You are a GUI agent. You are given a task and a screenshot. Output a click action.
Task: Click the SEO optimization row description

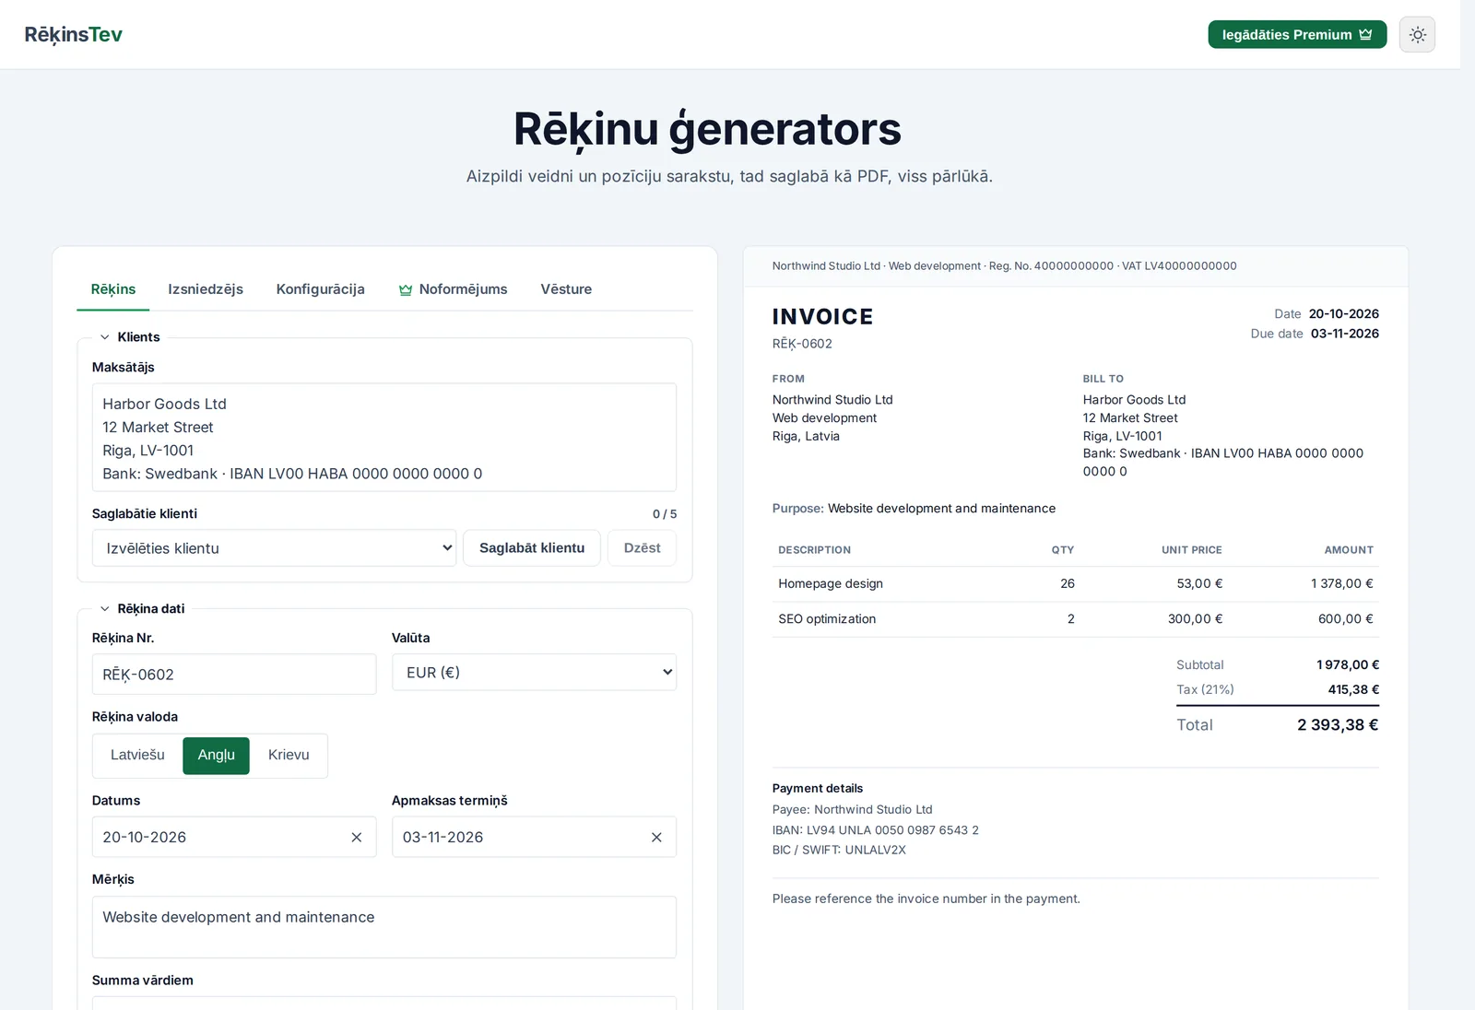(827, 619)
